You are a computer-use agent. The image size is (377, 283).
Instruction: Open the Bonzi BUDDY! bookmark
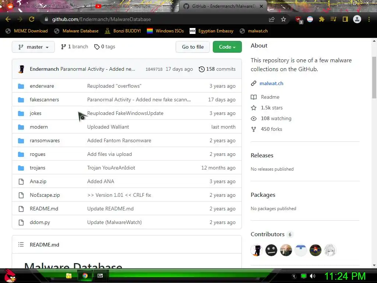coord(123,31)
